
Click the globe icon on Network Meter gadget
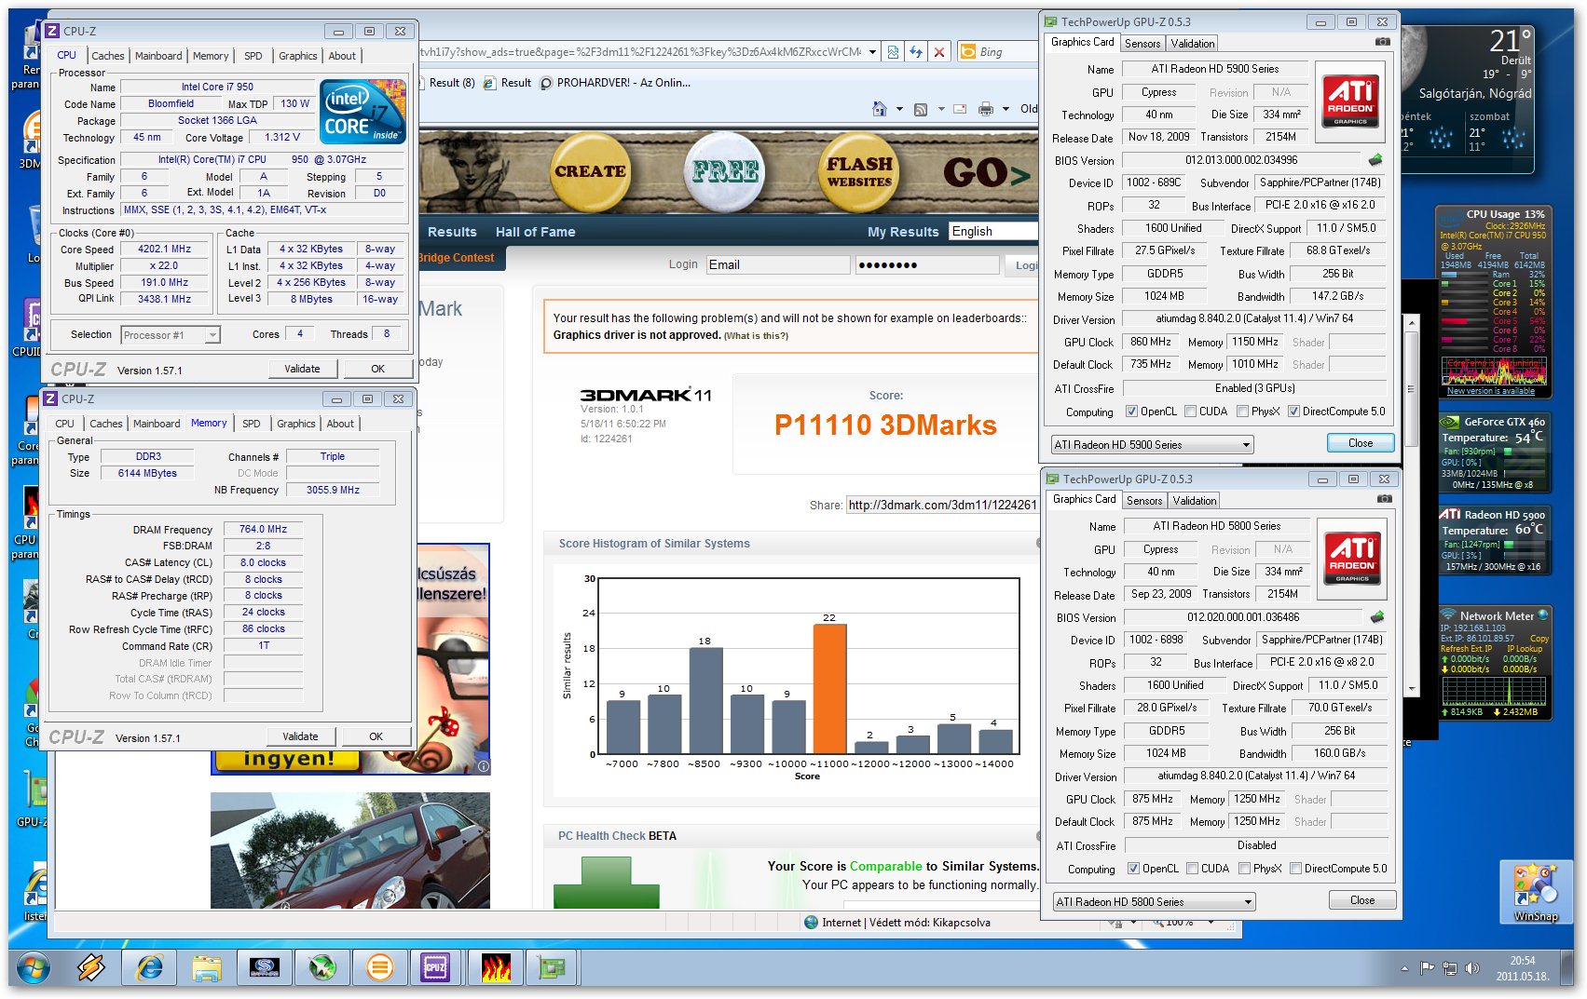[x=1543, y=614]
